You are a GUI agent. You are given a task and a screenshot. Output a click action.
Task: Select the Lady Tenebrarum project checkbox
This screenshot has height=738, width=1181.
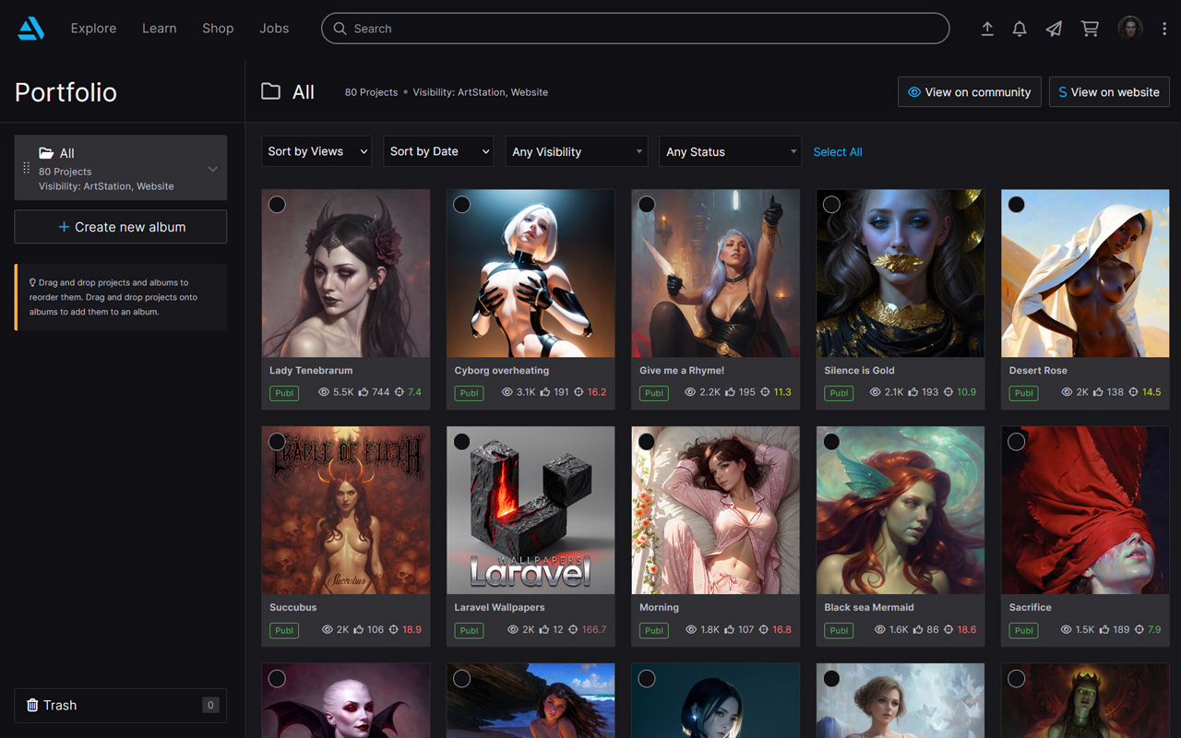point(277,204)
